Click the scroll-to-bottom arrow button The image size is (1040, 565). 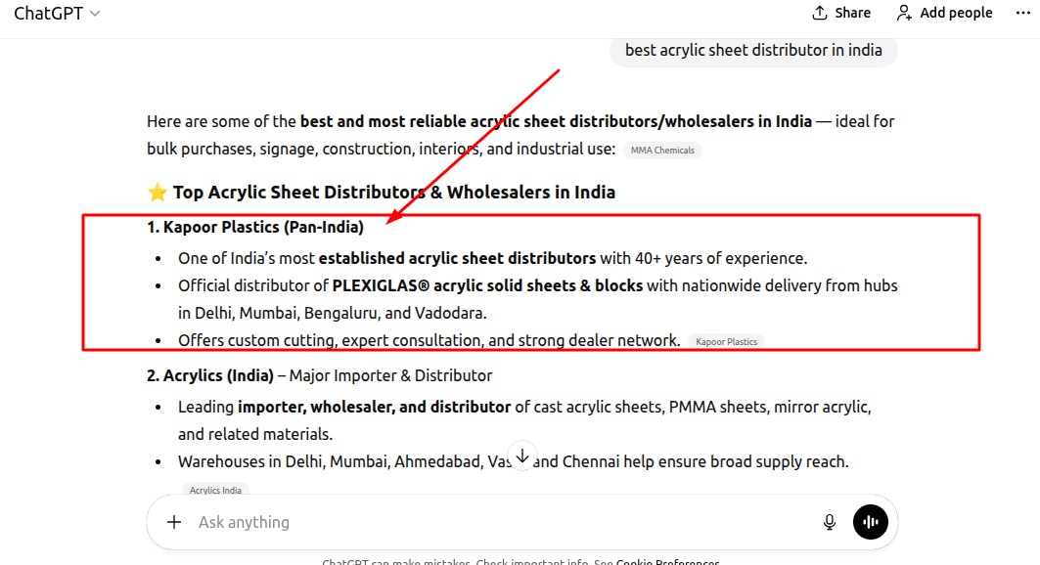point(522,456)
